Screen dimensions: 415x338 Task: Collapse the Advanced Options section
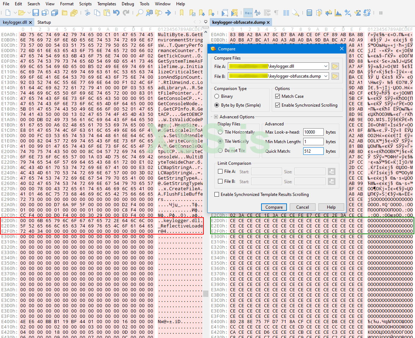point(216,117)
